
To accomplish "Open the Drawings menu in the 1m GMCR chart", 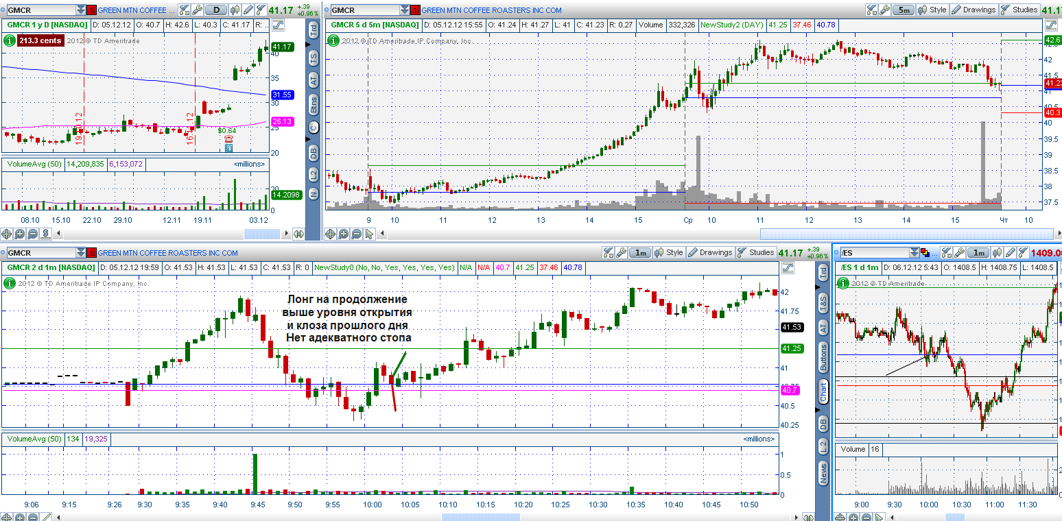I will click(710, 252).
